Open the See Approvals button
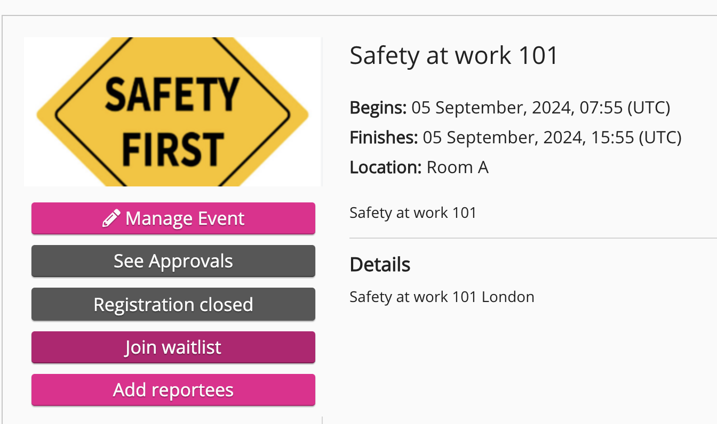 (x=173, y=262)
